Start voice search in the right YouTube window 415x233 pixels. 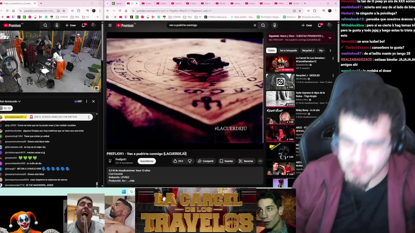pyautogui.click(x=275, y=25)
